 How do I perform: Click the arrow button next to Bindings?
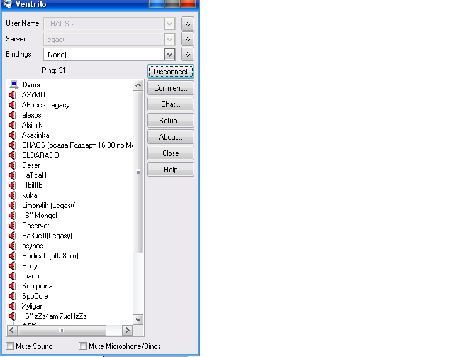pos(187,54)
